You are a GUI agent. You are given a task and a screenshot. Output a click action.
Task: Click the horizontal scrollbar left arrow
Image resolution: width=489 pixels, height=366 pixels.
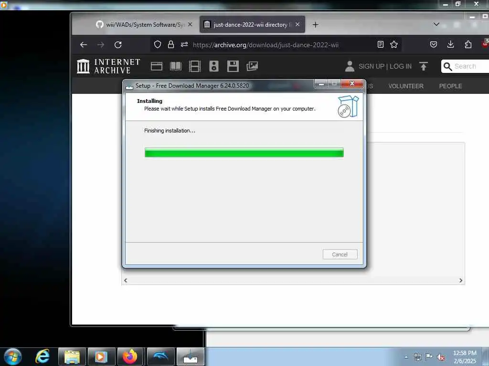(x=126, y=280)
